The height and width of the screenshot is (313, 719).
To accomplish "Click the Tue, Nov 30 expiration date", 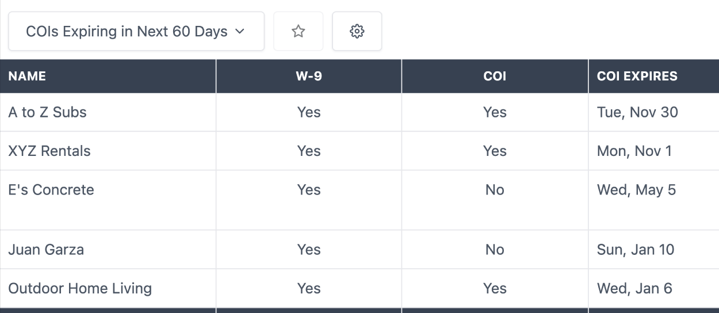I will (x=637, y=112).
